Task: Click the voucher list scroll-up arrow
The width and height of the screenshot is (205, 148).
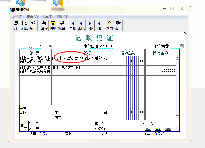Action: click(x=178, y=58)
